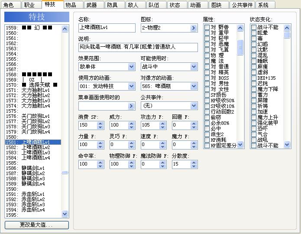Open the 图标 icon picker arrow
Viewport: 301px width, 234px height.
194,28
